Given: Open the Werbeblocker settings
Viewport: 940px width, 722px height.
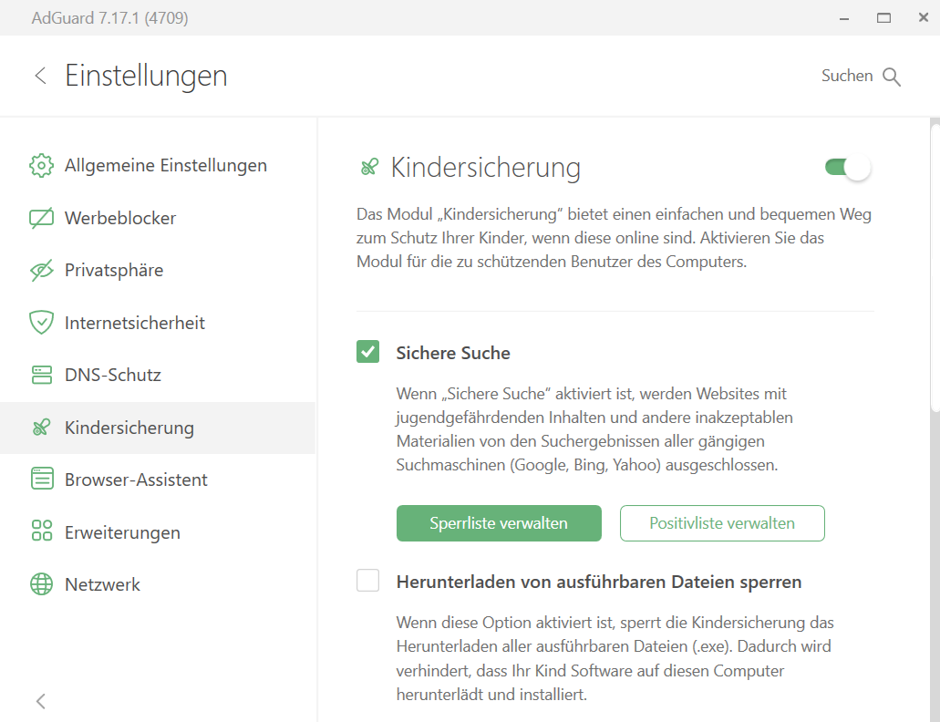Looking at the screenshot, I should pyautogui.click(x=158, y=218).
